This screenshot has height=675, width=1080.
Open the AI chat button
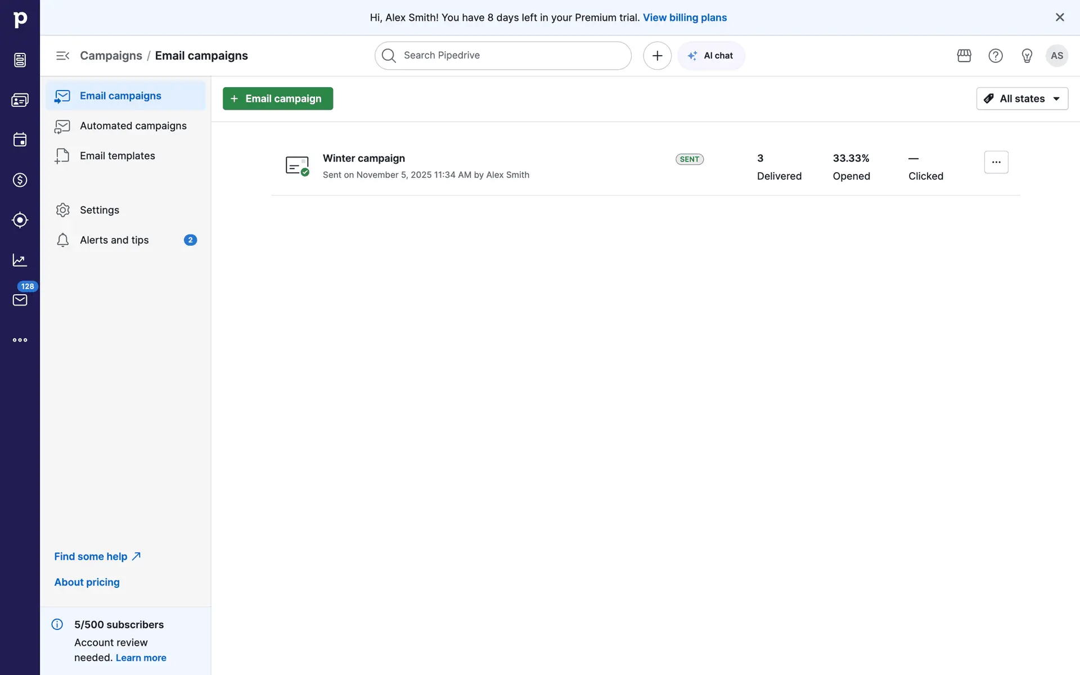coord(711,56)
